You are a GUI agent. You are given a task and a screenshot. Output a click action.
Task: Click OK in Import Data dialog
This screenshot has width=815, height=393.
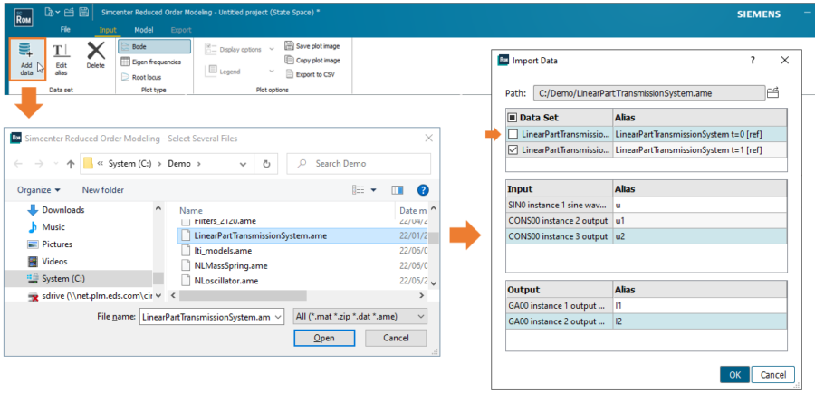735,375
